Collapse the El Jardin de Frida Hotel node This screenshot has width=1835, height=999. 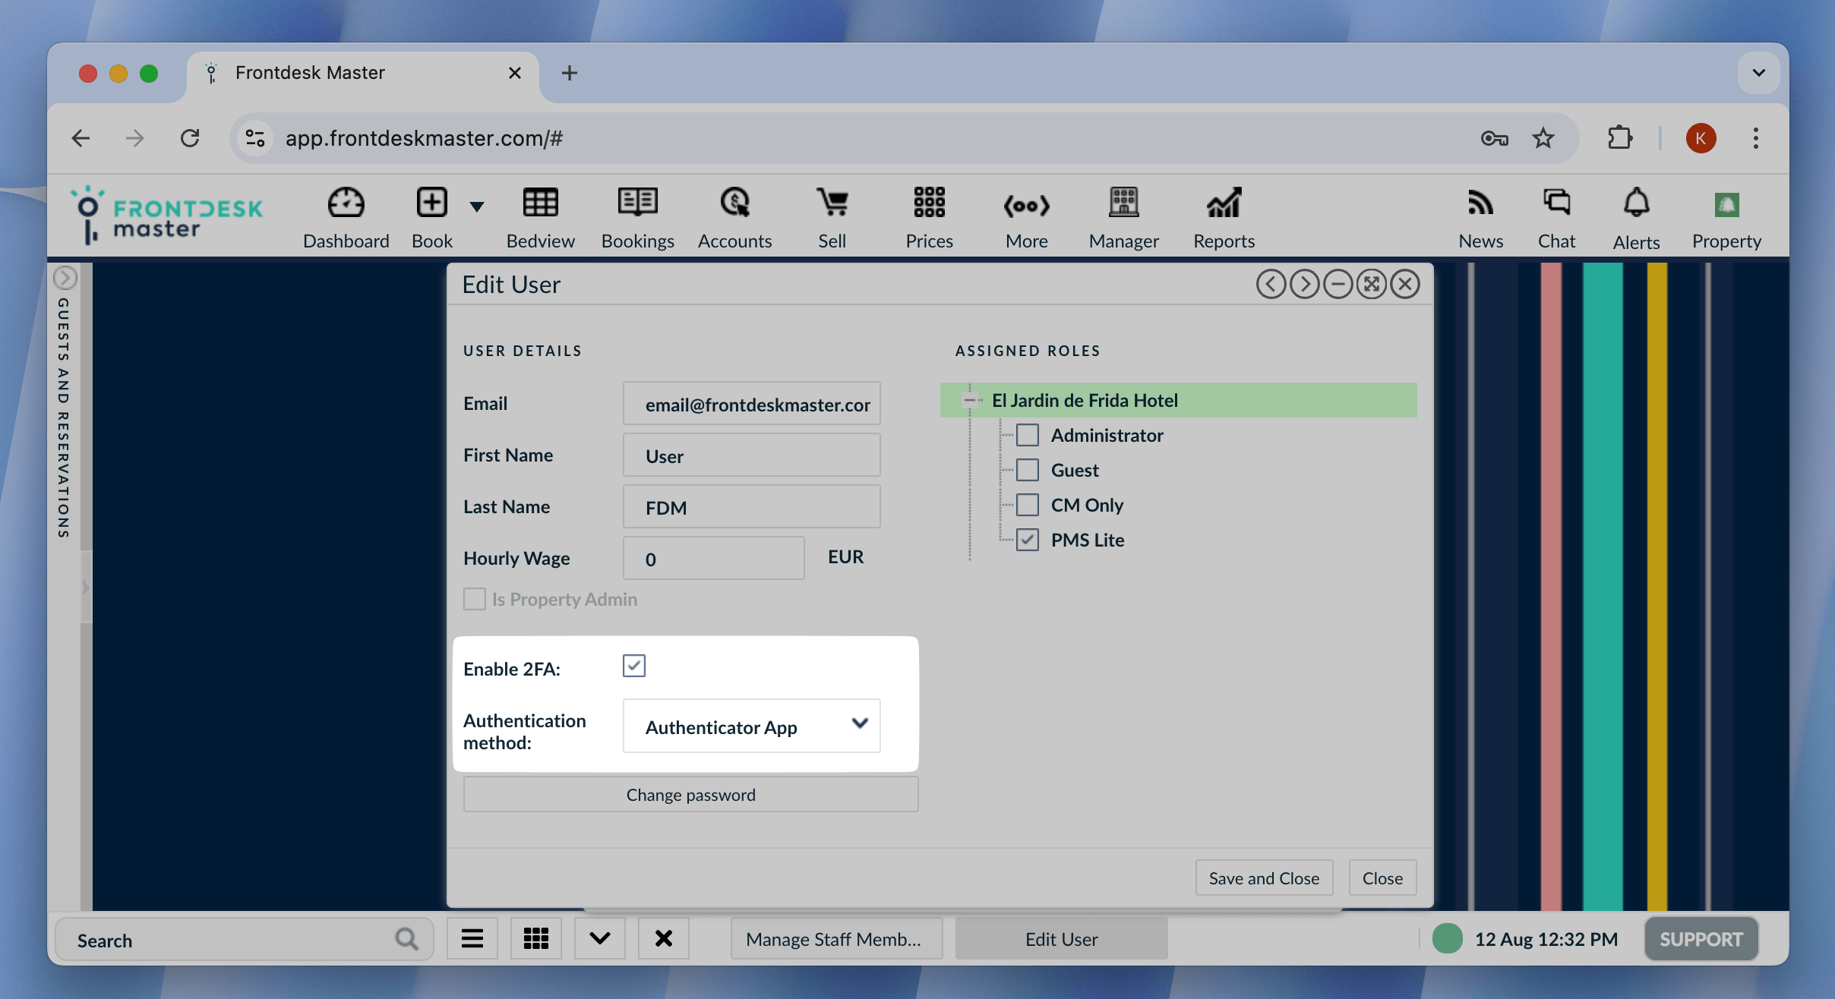point(969,400)
